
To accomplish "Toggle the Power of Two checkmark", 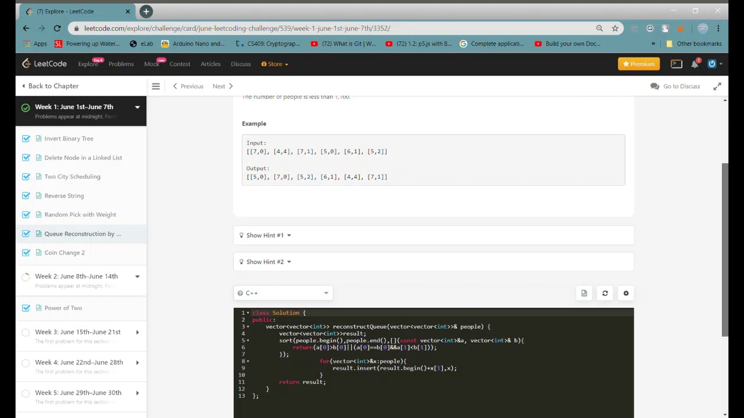I will coord(26,308).
